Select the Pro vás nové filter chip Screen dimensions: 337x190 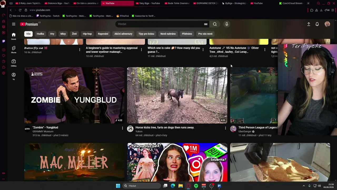click(x=205, y=34)
